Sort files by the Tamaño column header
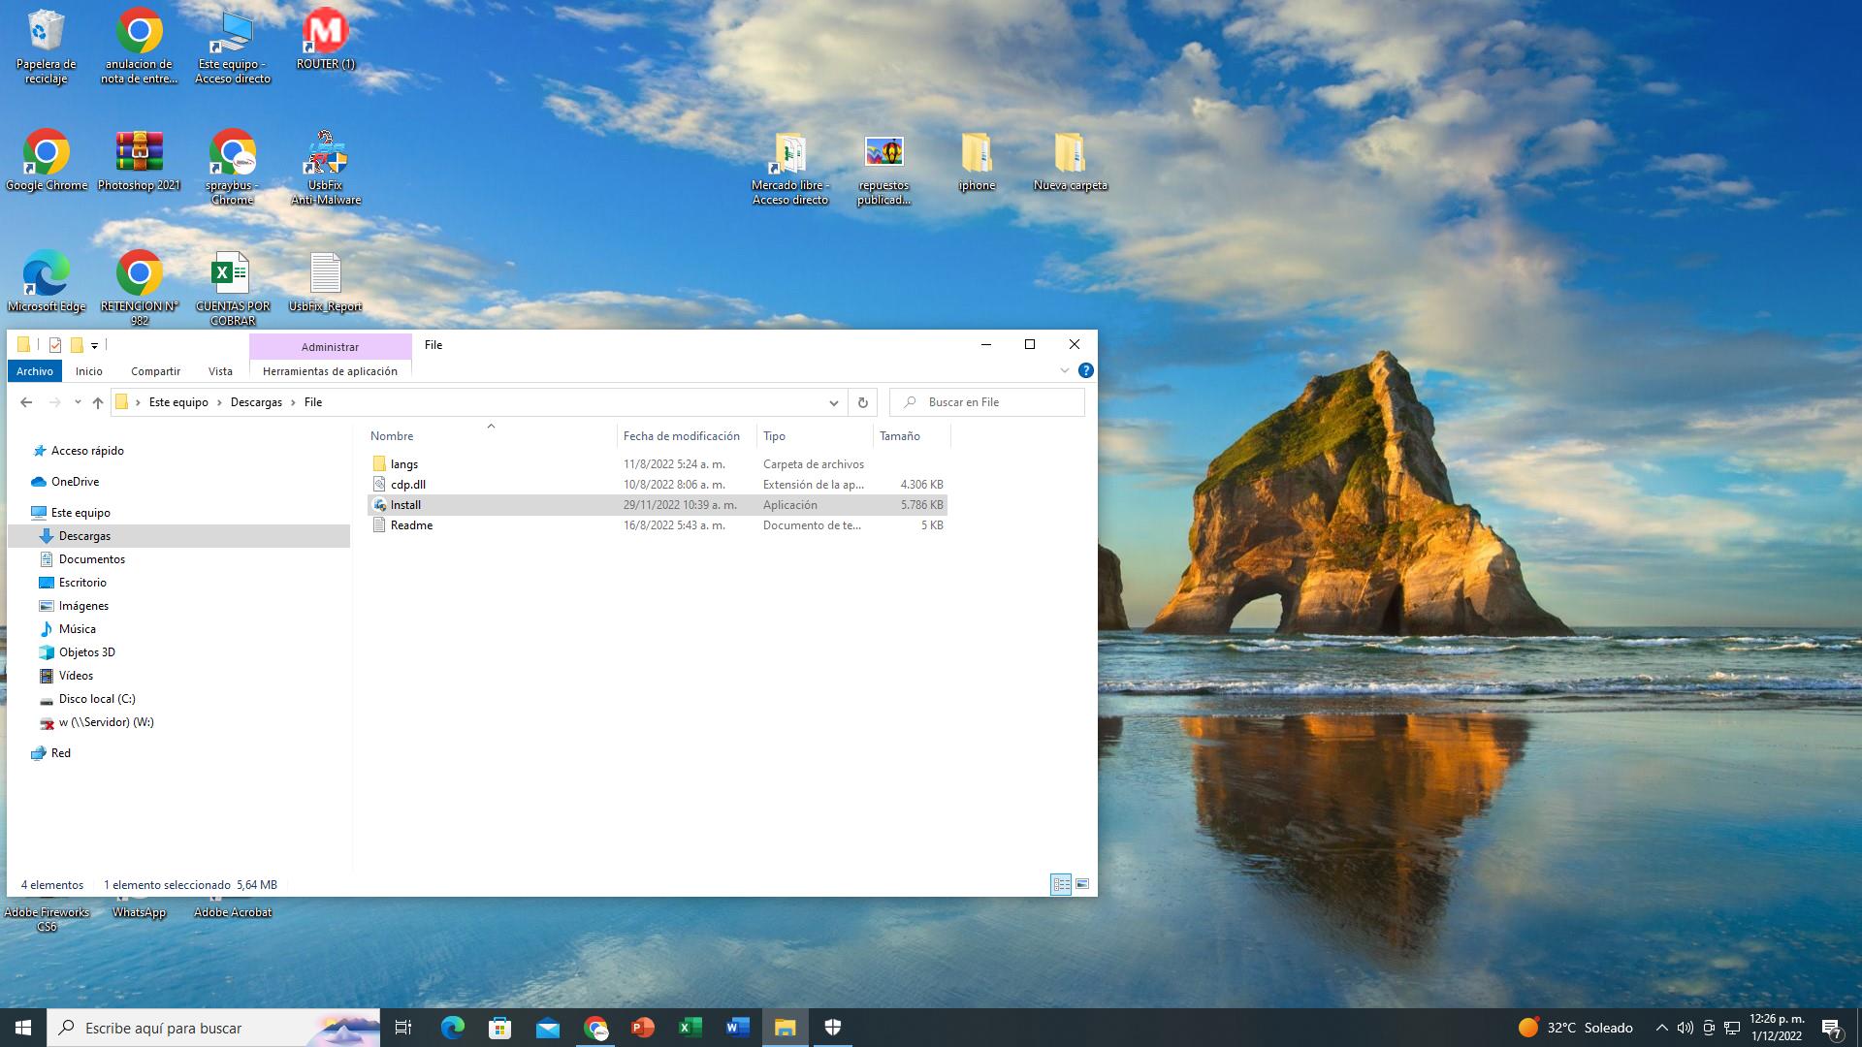Viewport: 1862px width, 1047px height. [x=900, y=436]
